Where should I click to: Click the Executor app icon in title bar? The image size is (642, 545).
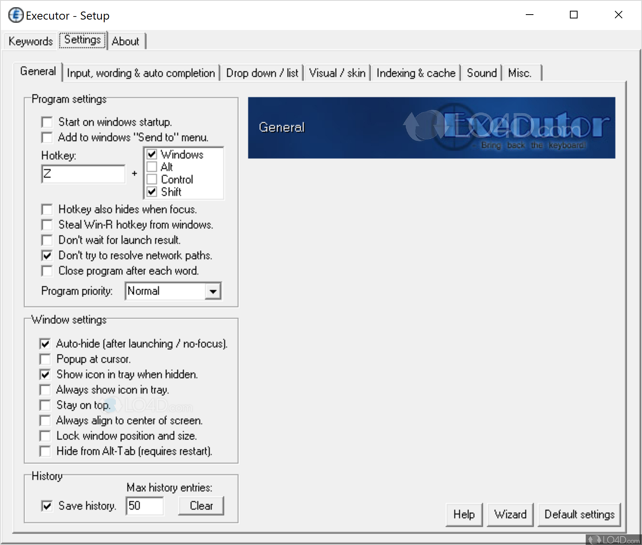(16, 15)
